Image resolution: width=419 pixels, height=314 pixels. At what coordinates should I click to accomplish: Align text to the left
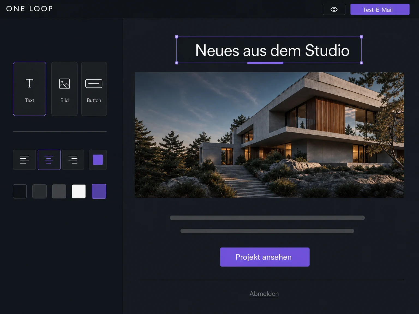pyautogui.click(x=25, y=160)
